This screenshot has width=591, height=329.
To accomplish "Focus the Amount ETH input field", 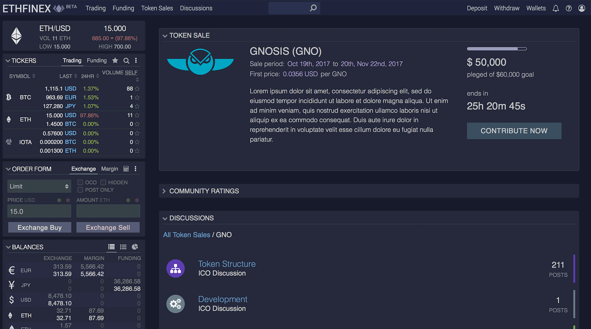I will 108,211.
